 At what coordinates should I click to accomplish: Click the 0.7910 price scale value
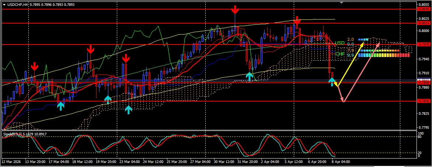point(424,73)
